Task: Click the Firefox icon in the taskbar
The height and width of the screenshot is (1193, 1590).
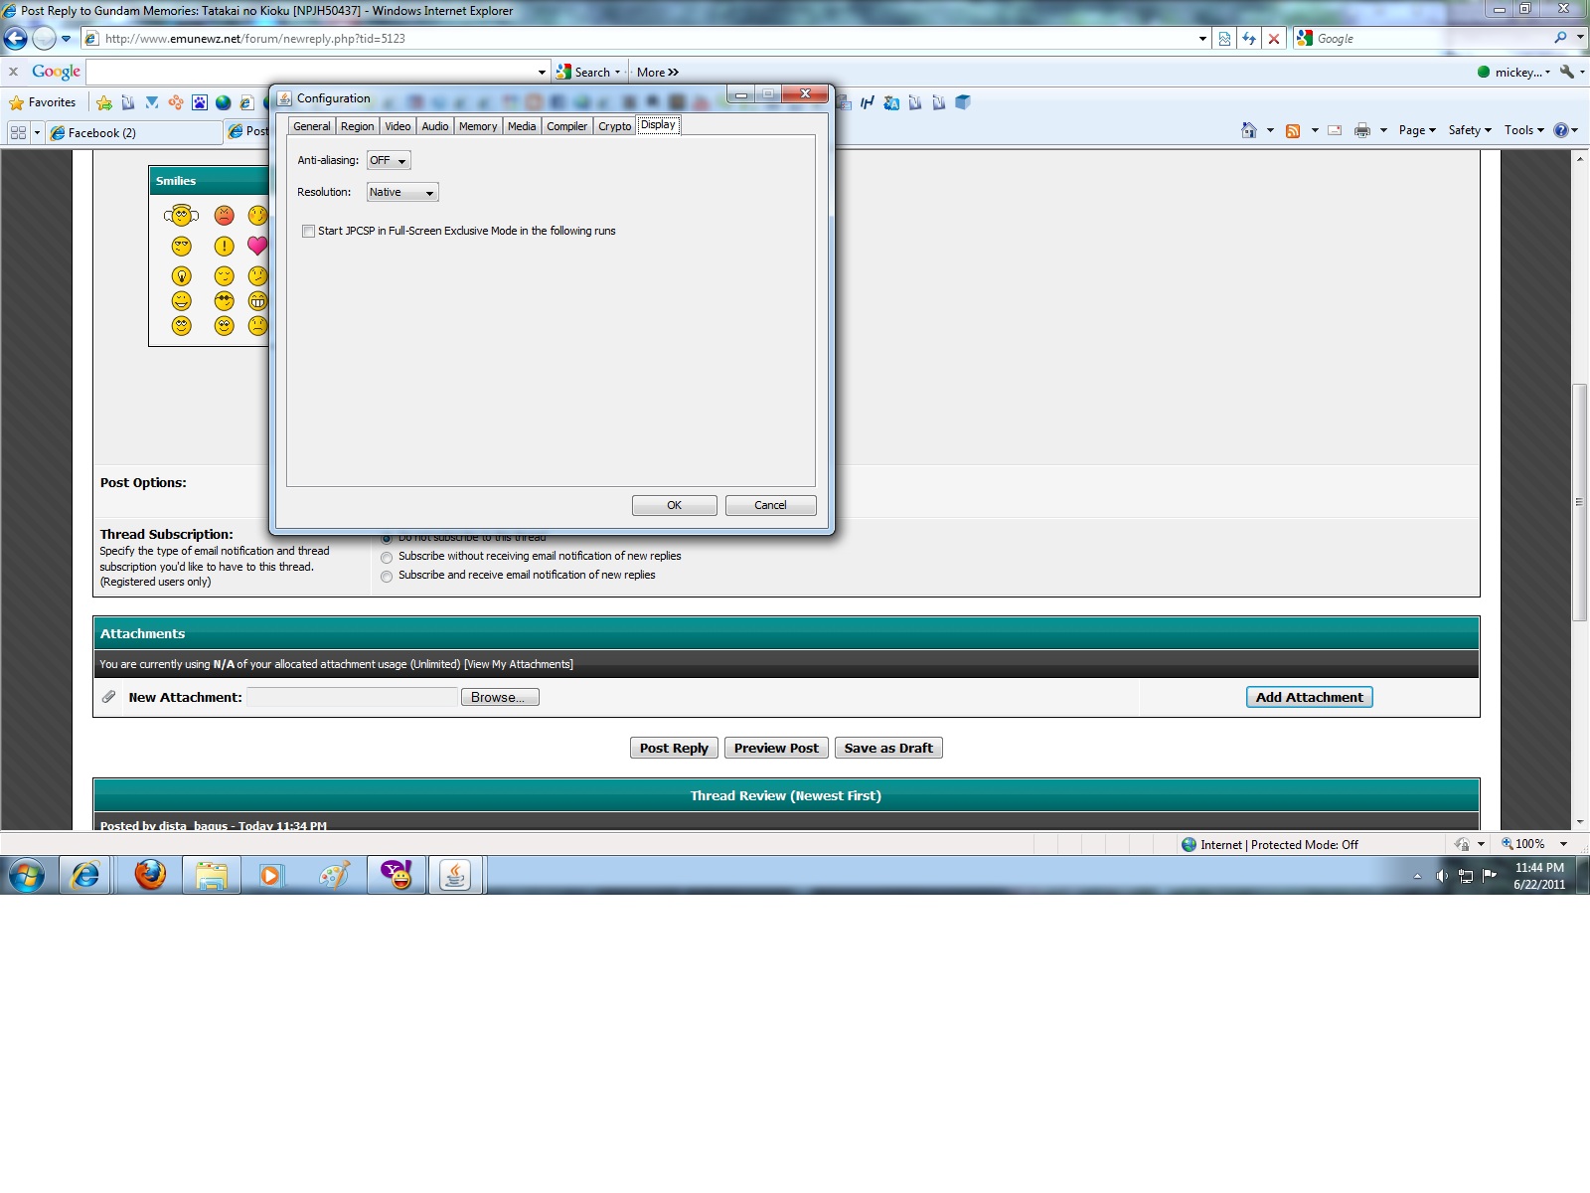Action: click(x=150, y=875)
